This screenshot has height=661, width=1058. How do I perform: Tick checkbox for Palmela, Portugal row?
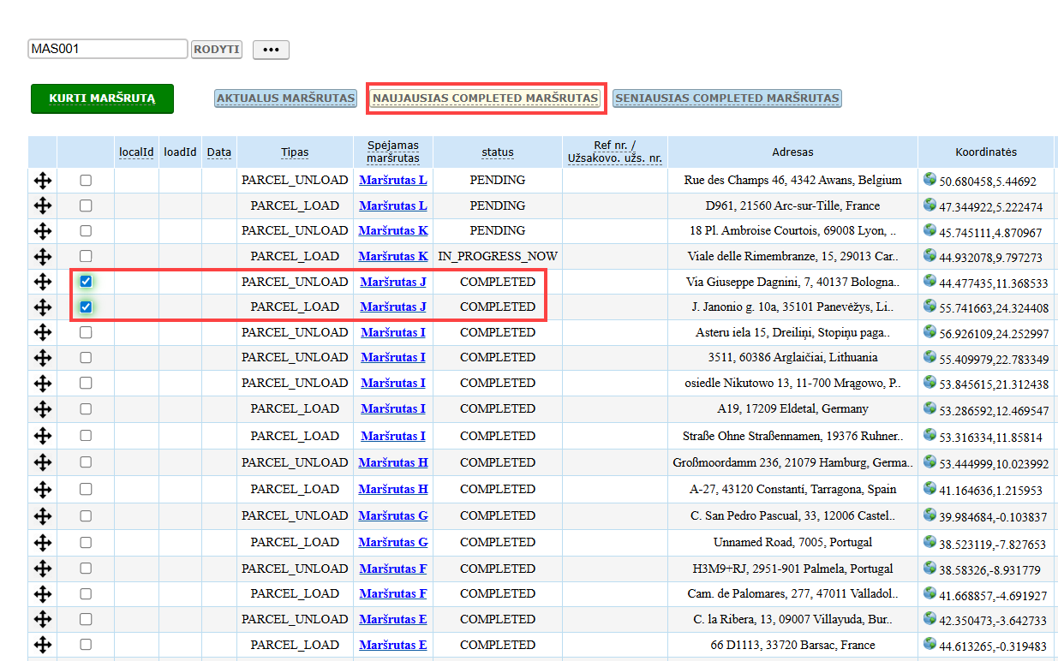click(x=86, y=569)
